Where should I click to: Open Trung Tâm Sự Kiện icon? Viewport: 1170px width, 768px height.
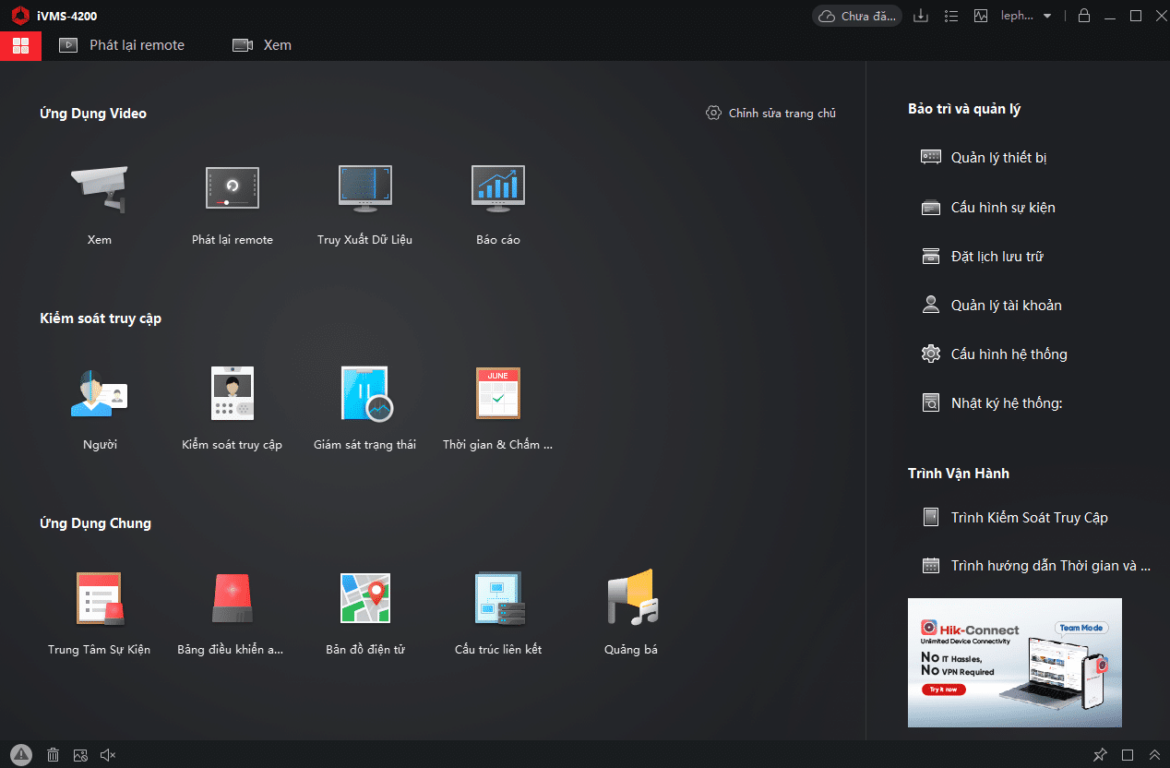coord(100,598)
